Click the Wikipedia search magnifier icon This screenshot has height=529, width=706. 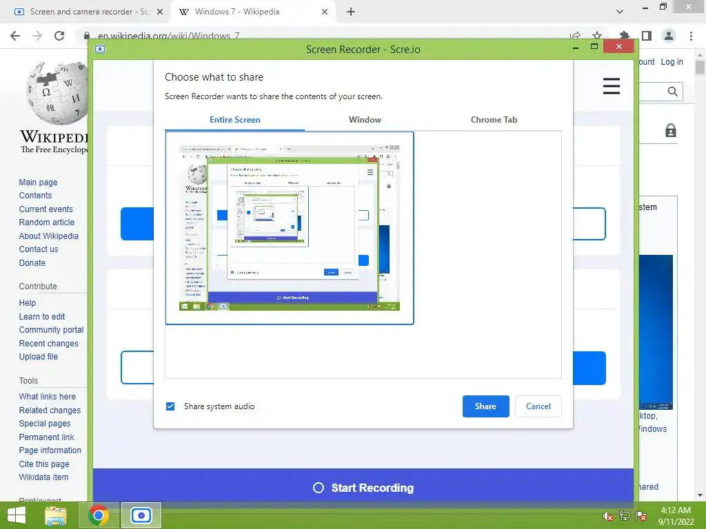click(673, 92)
